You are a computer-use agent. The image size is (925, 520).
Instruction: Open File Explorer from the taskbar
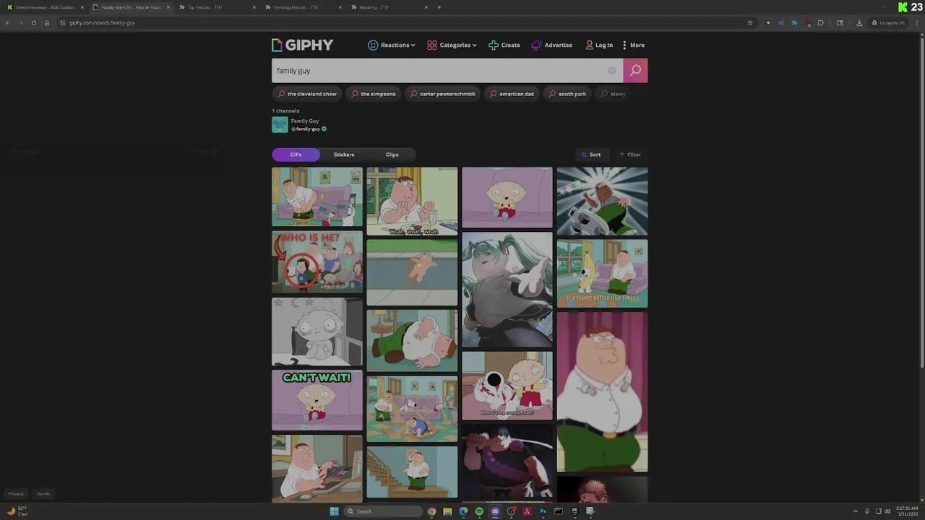click(447, 511)
